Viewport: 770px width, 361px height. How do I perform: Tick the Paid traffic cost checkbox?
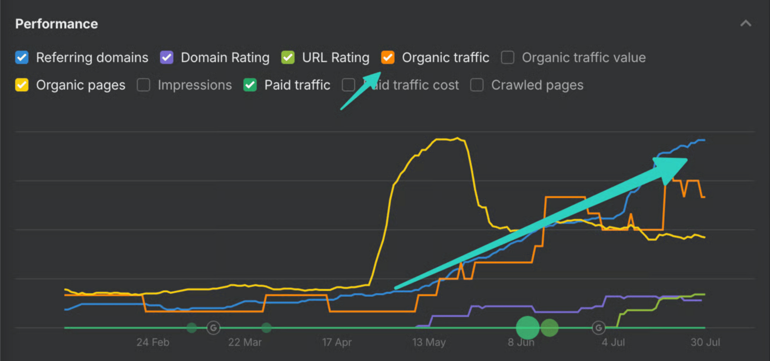coord(349,85)
